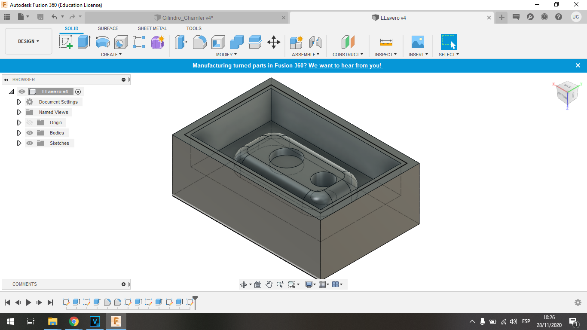Open the Job Status clock icon
The height and width of the screenshot is (330, 587).
pos(544,17)
